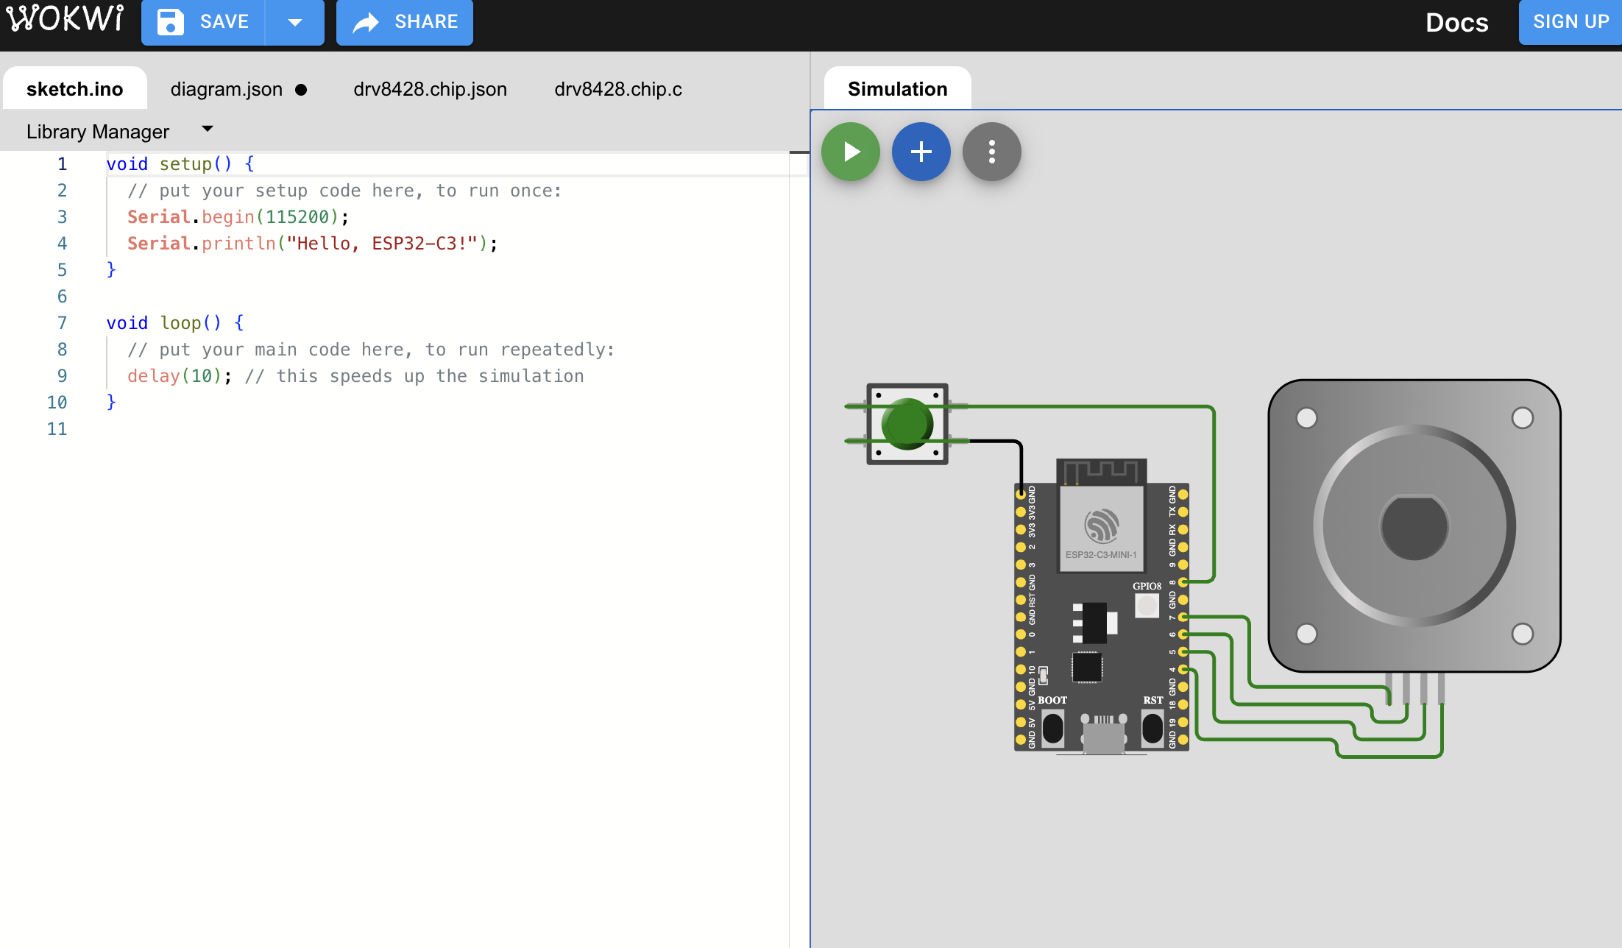This screenshot has width=1622, height=948.
Task: Open the simulation more options menu
Action: 992,152
